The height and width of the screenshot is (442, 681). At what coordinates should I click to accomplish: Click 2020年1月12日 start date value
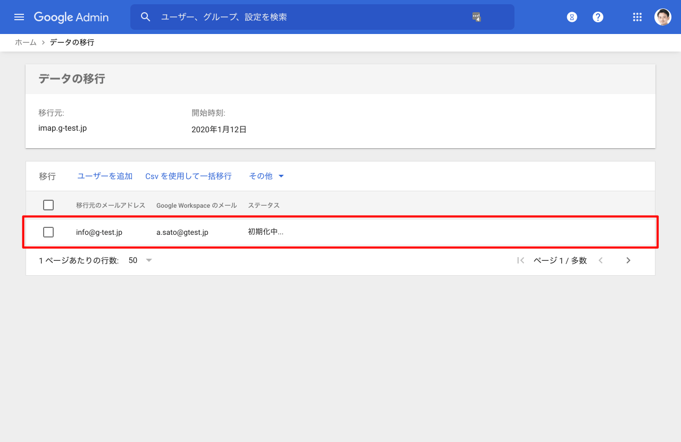219,129
